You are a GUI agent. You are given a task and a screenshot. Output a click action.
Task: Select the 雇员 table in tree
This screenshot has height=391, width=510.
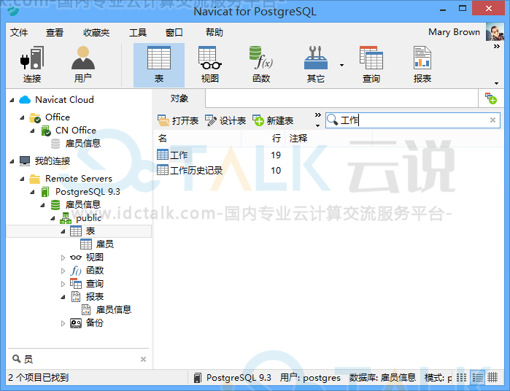tap(105, 244)
